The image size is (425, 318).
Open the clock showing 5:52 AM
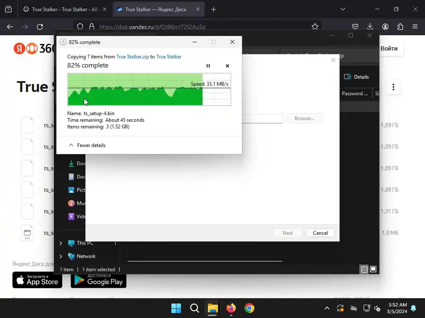pyautogui.click(x=397, y=308)
